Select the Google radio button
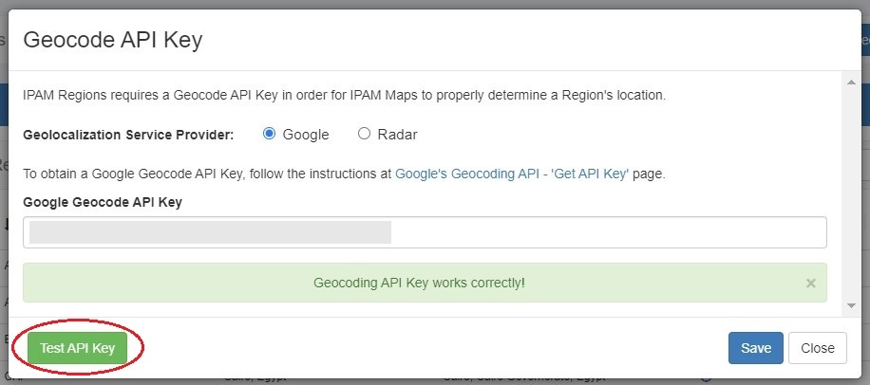Screen dimensions: 870x385 click(x=269, y=134)
